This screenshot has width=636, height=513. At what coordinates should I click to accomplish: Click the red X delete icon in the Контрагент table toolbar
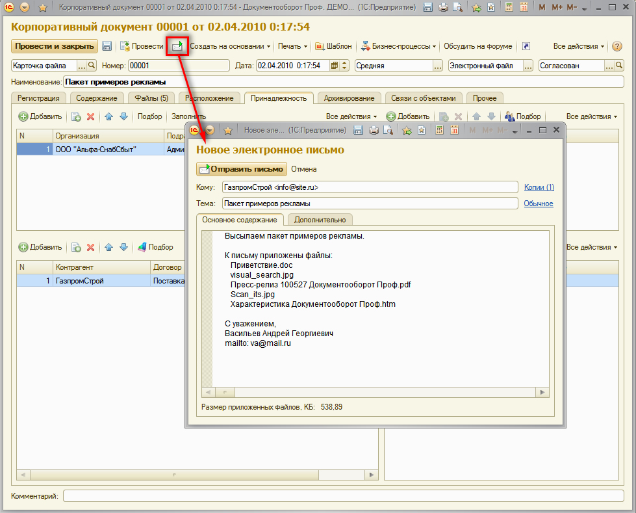91,247
